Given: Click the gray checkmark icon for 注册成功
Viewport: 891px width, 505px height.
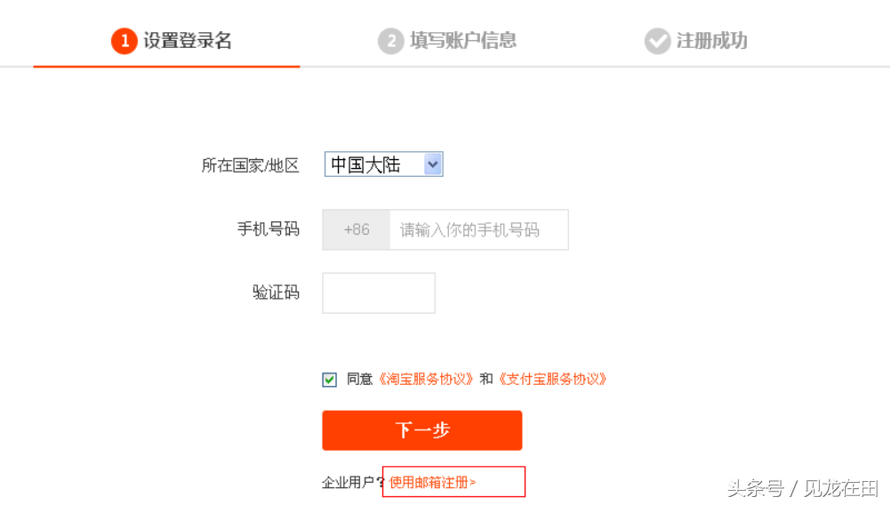Looking at the screenshot, I should 657,41.
